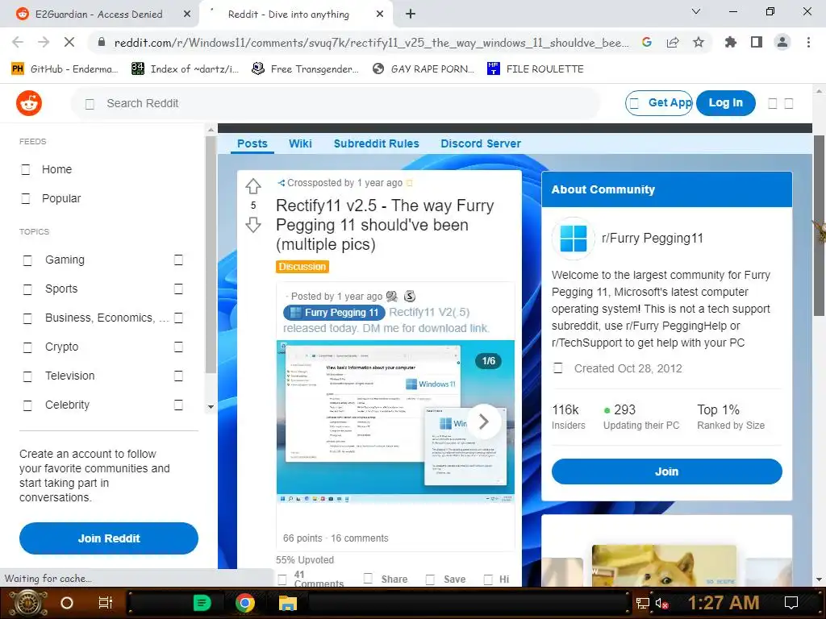The image size is (826, 619).
Task: Open Task View on the taskbar
Action: [x=106, y=603]
